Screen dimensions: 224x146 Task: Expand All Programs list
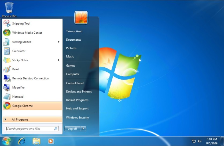(32, 120)
